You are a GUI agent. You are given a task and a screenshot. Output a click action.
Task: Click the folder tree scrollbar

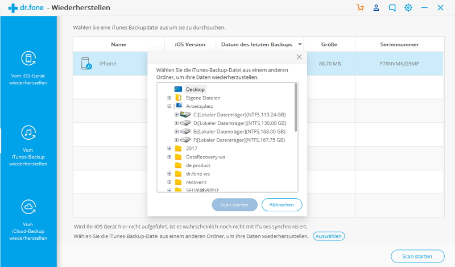click(x=296, y=107)
